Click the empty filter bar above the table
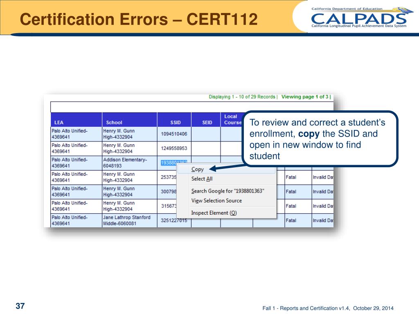Viewport: 419px width, 314px height. [x=192, y=107]
